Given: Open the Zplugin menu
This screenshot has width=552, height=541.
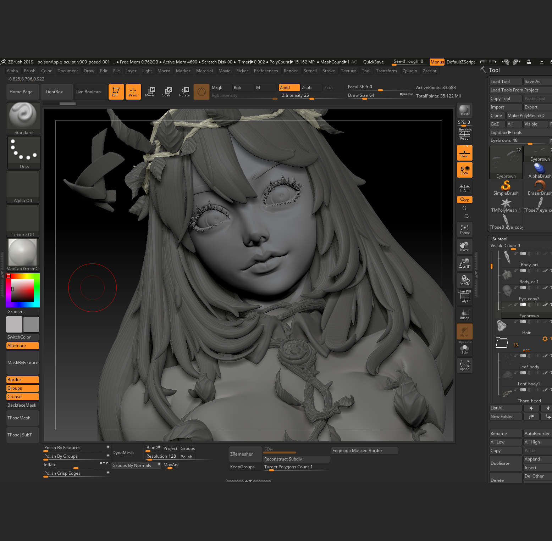Looking at the screenshot, I should 410,71.
